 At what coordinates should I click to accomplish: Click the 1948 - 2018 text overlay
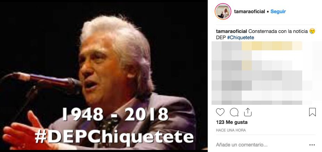tap(115, 114)
